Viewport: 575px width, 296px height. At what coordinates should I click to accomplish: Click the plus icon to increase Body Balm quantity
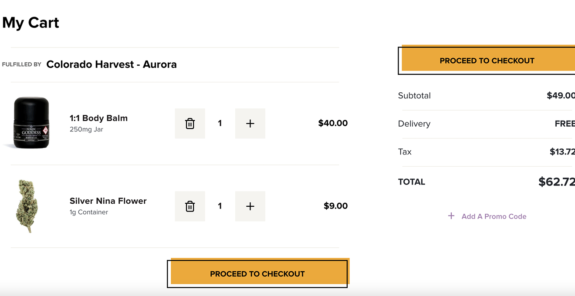coord(250,123)
